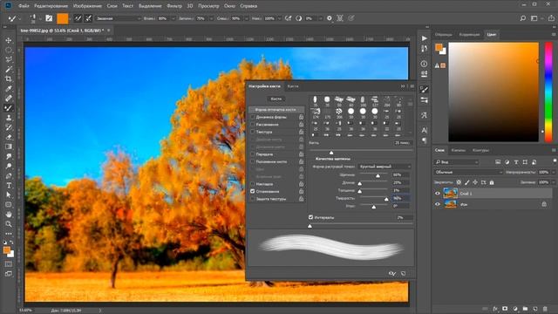The image size is (558, 314).
Task: Open layer filter kind dropdown
Action: (457, 162)
